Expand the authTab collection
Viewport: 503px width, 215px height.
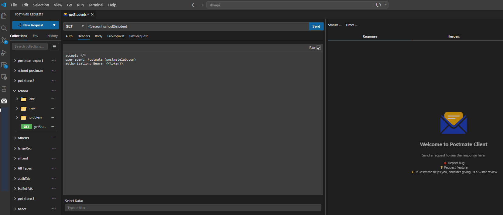click(x=15, y=179)
